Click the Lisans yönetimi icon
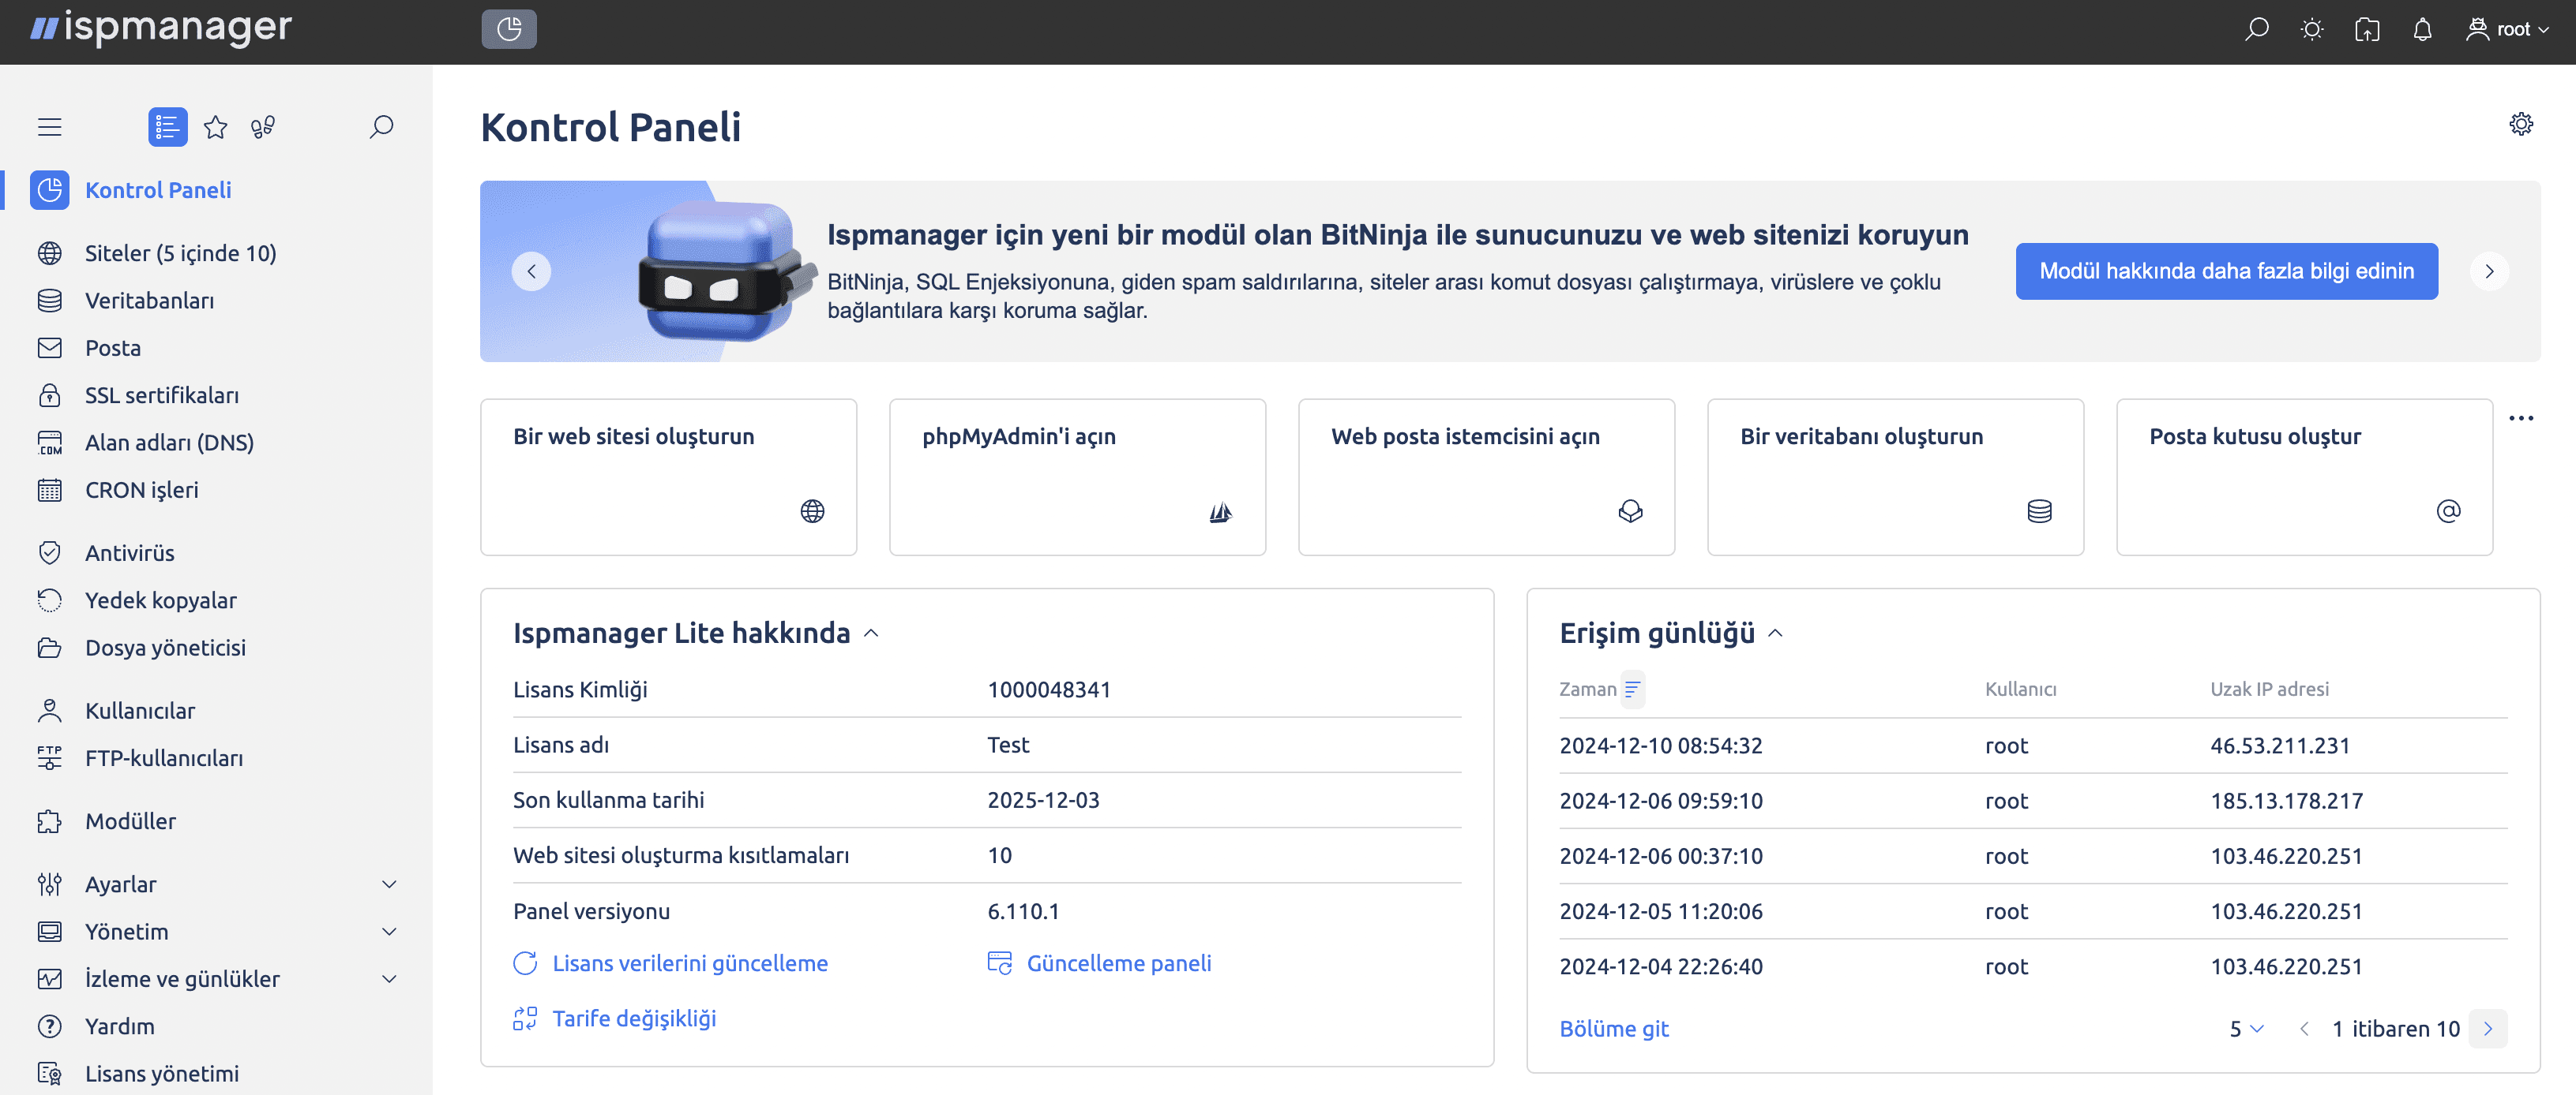2576x1095 pixels. 50,1074
